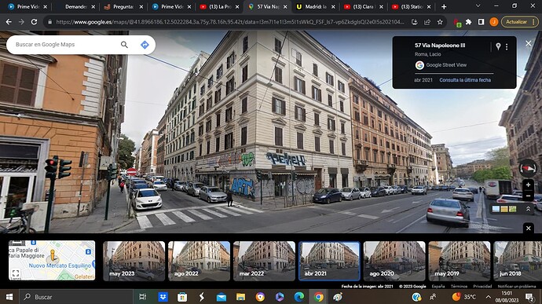The image size is (542, 304).
Task: Switch to the Madrid browser tab
Action: (x=316, y=6)
